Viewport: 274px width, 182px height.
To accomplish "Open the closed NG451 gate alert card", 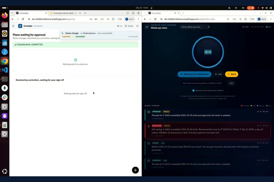I will point(208,148).
